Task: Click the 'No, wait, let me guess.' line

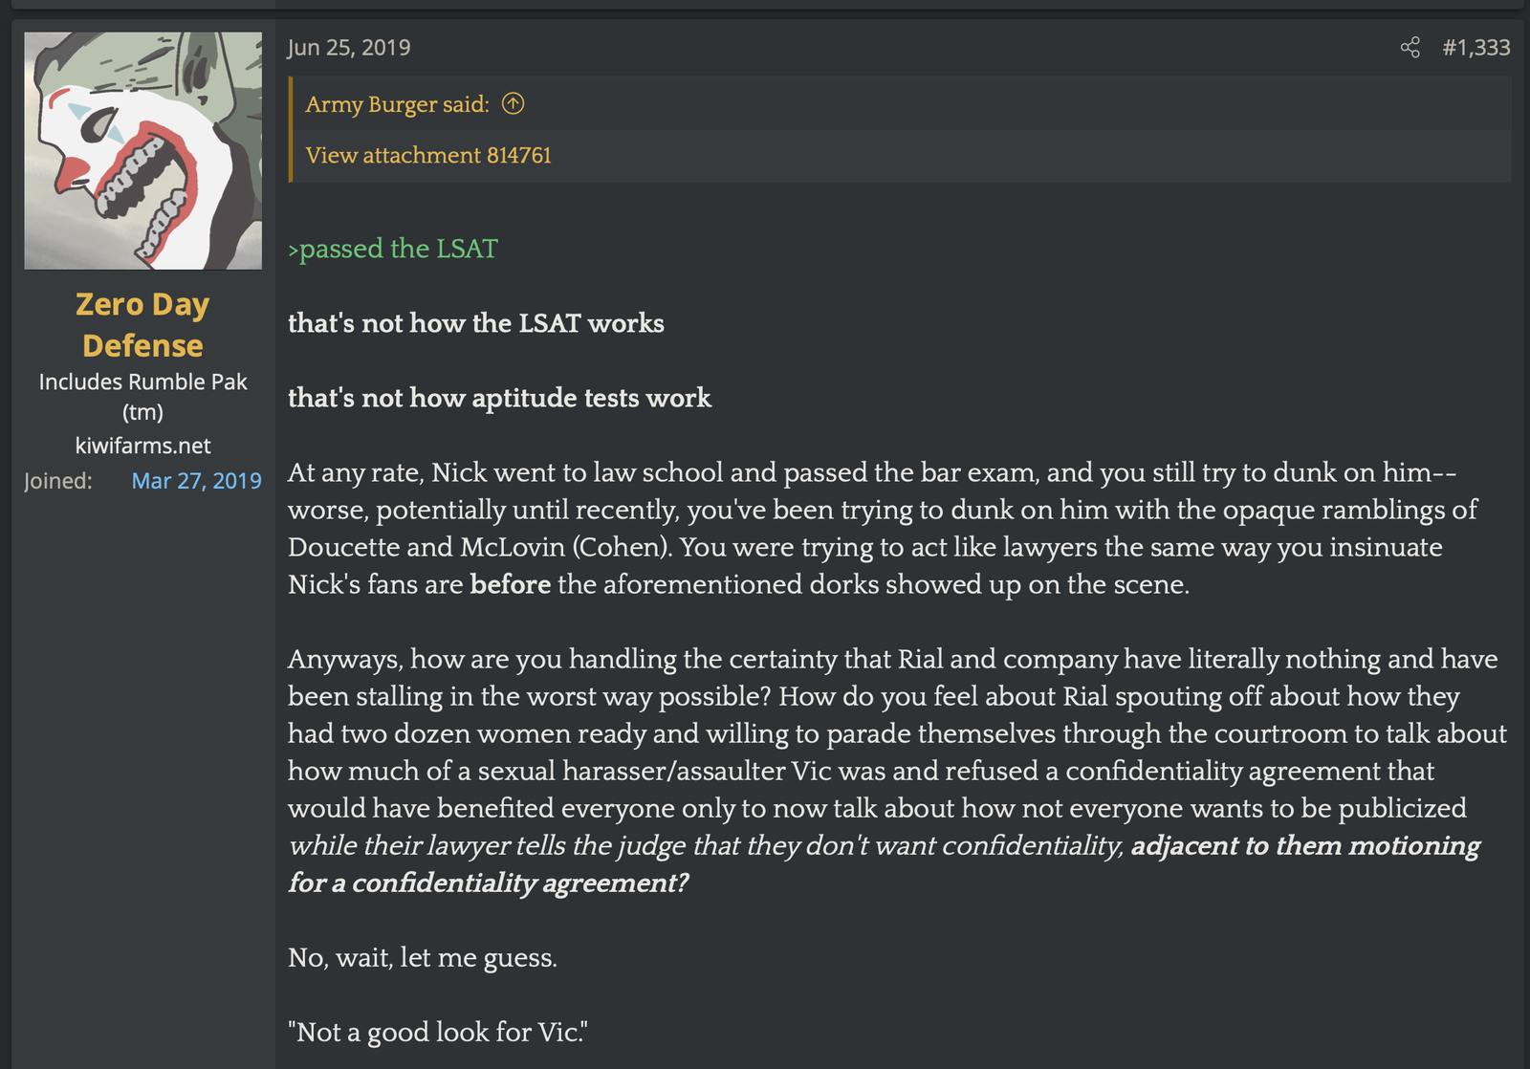Action: coord(423,957)
